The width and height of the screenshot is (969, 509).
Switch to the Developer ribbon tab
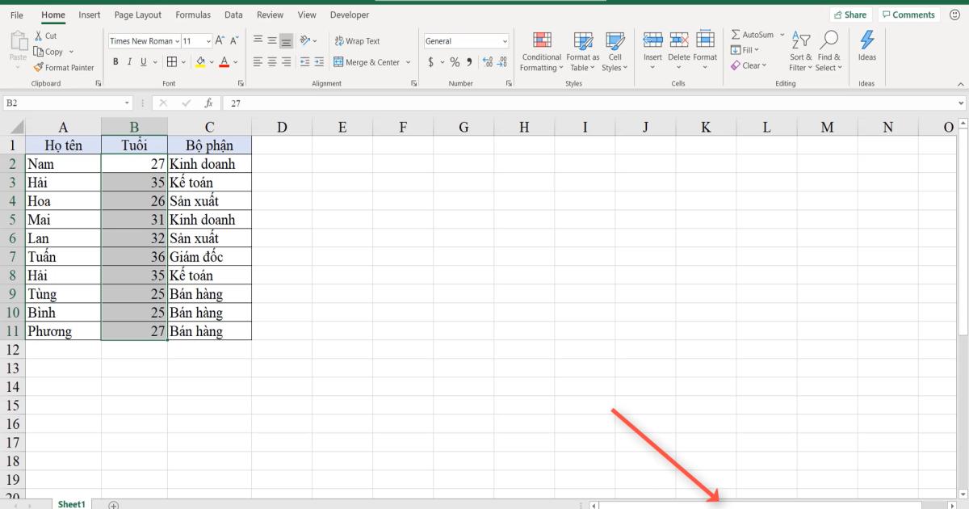[349, 15]
